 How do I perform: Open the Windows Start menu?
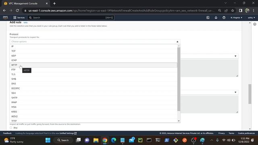(48, 140)
